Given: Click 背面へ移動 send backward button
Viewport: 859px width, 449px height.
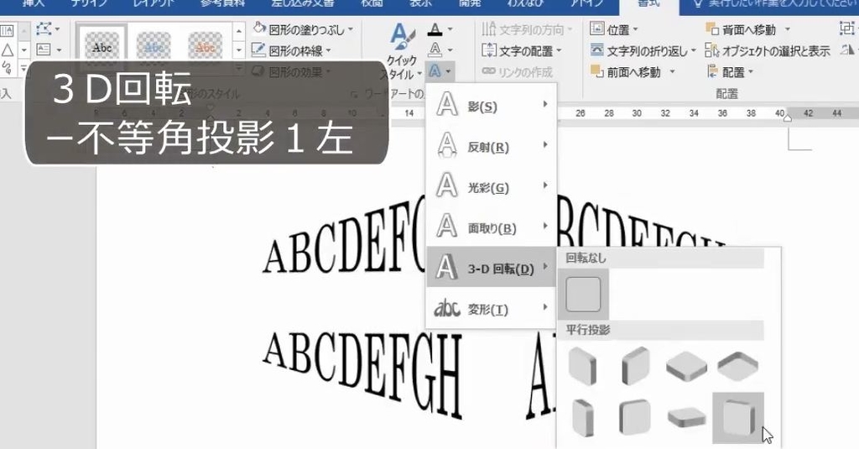Looking at the screenshot, I should click(741, 29).
